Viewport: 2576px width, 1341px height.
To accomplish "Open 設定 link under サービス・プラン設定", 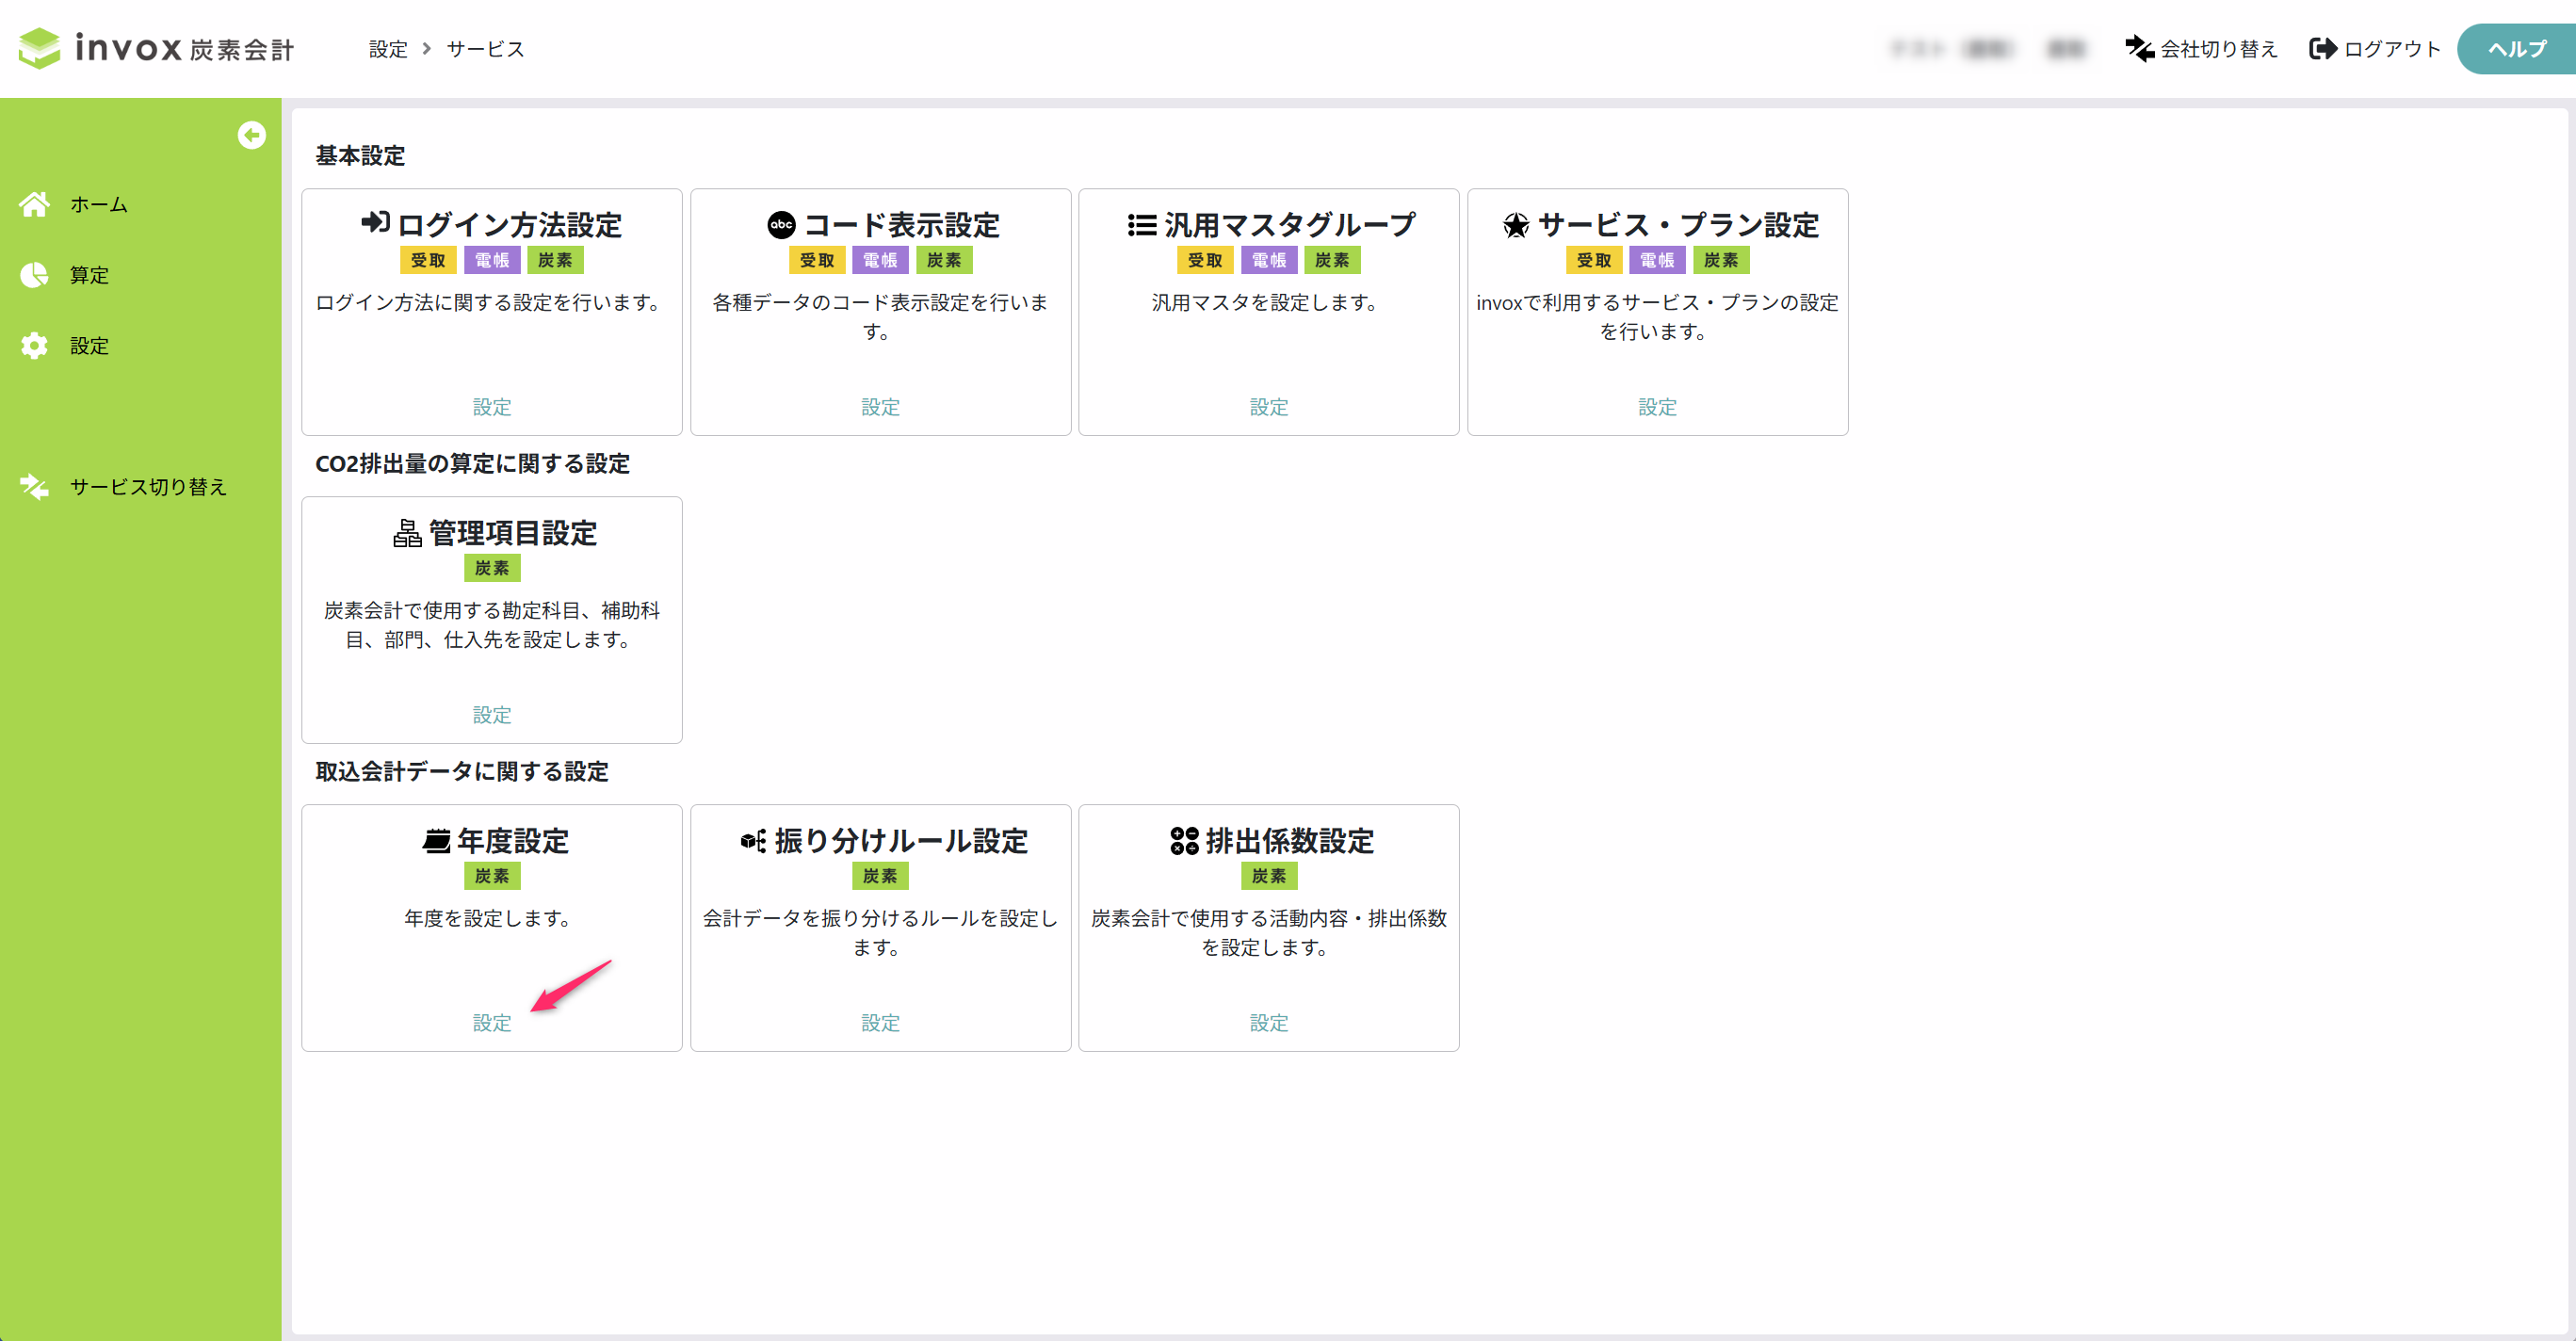I will coord(1657,407).
